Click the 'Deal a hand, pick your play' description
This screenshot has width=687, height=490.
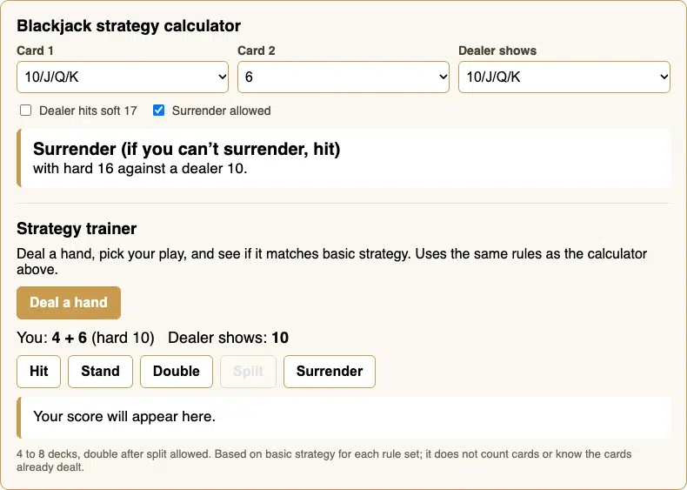click(331, 261)
